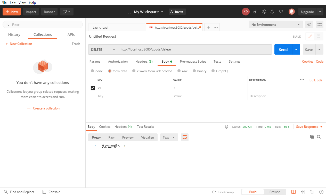Toggle the wrap lines icon in response
Viewport: 326px width, 196px height.
point(185,137)
